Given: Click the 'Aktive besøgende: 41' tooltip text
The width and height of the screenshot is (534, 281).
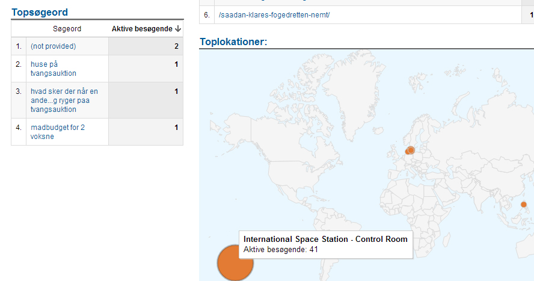Looking at the screenshot, I should coord(280,249).
